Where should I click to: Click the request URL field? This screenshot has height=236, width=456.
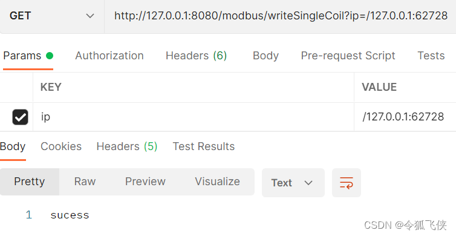click(x=281, y=16)
